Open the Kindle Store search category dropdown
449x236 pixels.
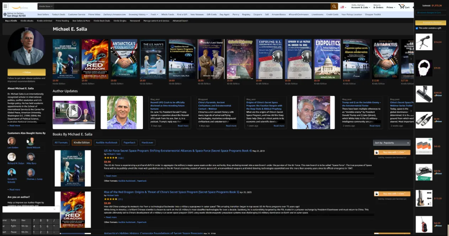pyautogui.click(x=46, y=6)
